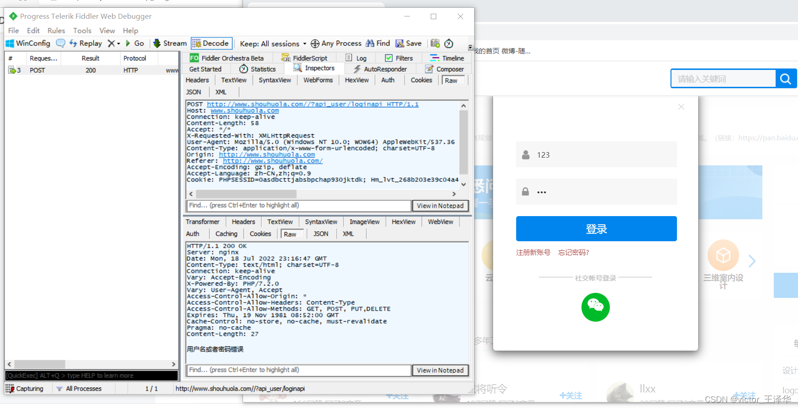The height and width of the screenshot is (408, 798).
Task: Click the QuickExec command box
Action: pos(91,376)
